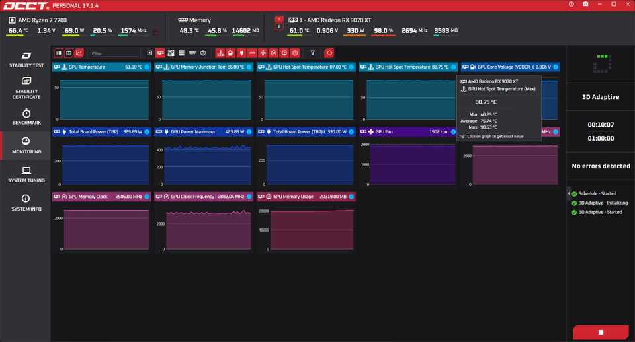Toggle the GPU Clock Frequency circle
This screenshot has width=635, height=342.
pos(249,197)
